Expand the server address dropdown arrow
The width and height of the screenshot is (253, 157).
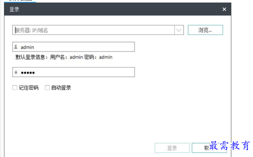pos(179,30)
